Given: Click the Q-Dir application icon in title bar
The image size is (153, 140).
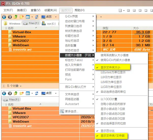Looking at the screenshot, I should 3,4.
